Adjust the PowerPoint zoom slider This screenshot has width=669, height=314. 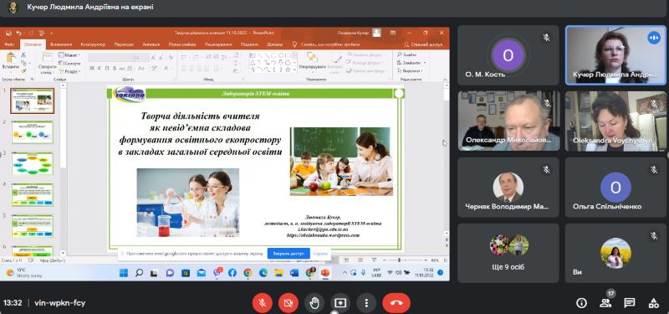(x=399, y=260)
